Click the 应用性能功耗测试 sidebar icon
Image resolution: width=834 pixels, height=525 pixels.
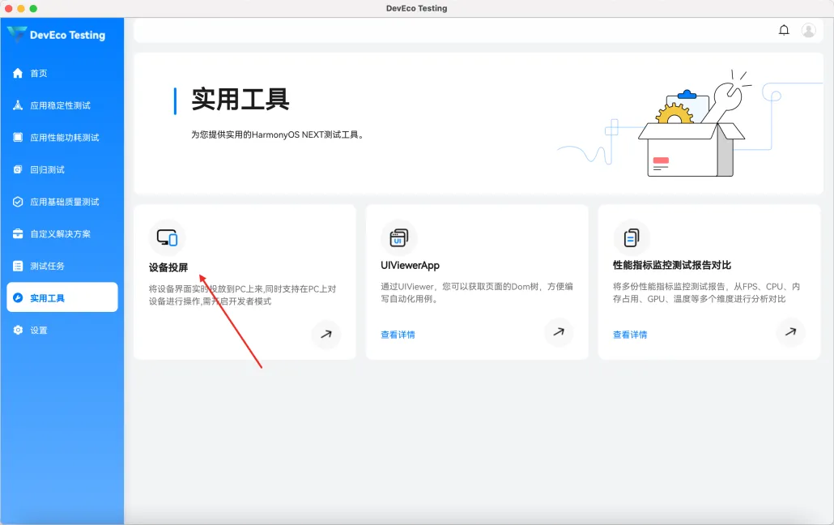click(x=18, y=138)
